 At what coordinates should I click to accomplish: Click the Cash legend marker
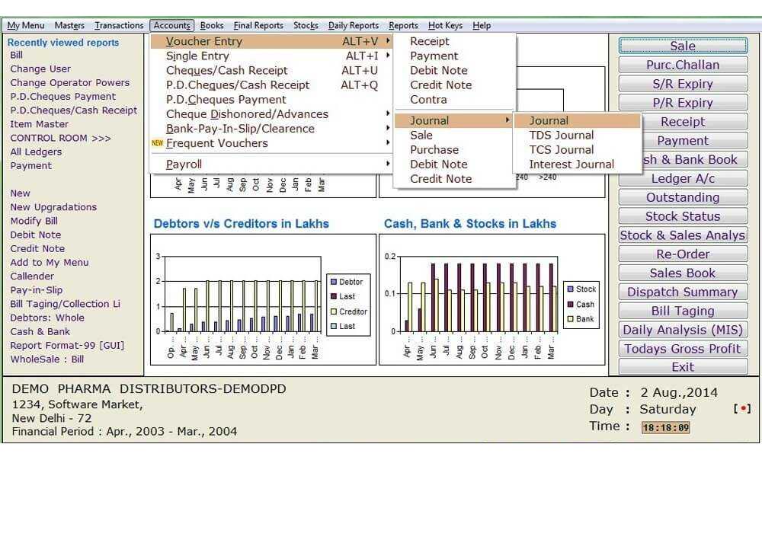click(x=571, y=304)
